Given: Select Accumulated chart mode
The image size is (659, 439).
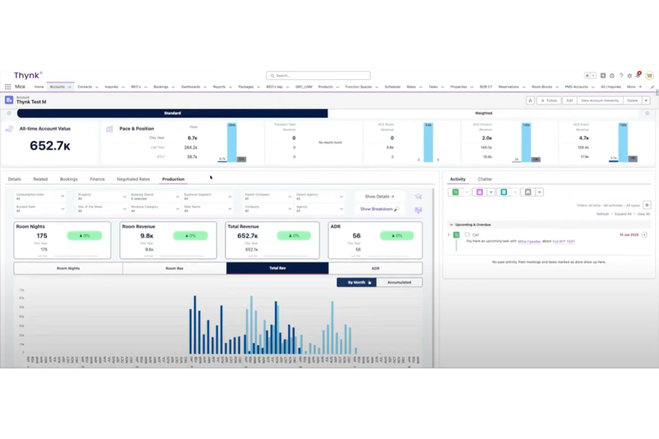Looking at the screenshot, I should tap(399, 282).
